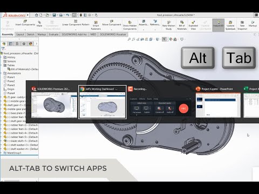259x194 pixels.
Task: Select the DisplayManager color-ball tab icon
Action: tap(31, 44)
